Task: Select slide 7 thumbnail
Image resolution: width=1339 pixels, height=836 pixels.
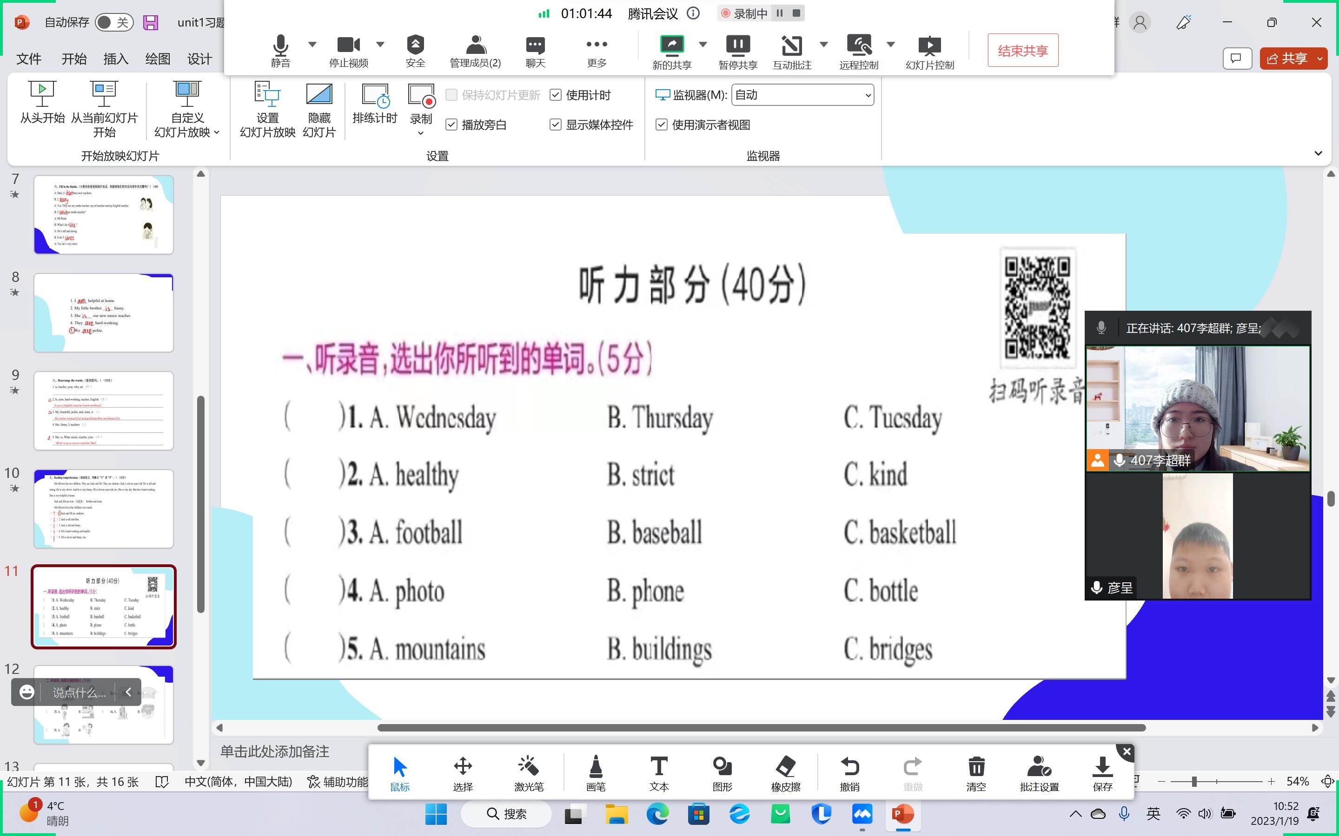Action: coord(104,215)
